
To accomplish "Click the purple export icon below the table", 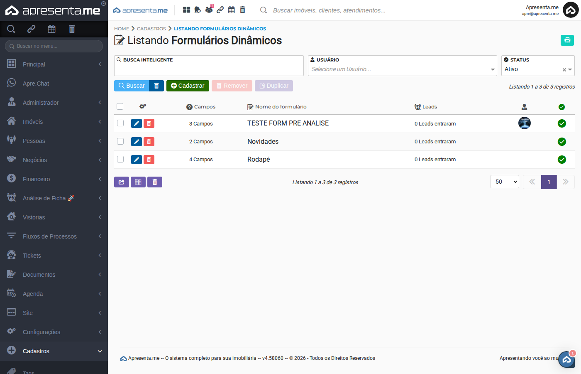I will point(121,182).
